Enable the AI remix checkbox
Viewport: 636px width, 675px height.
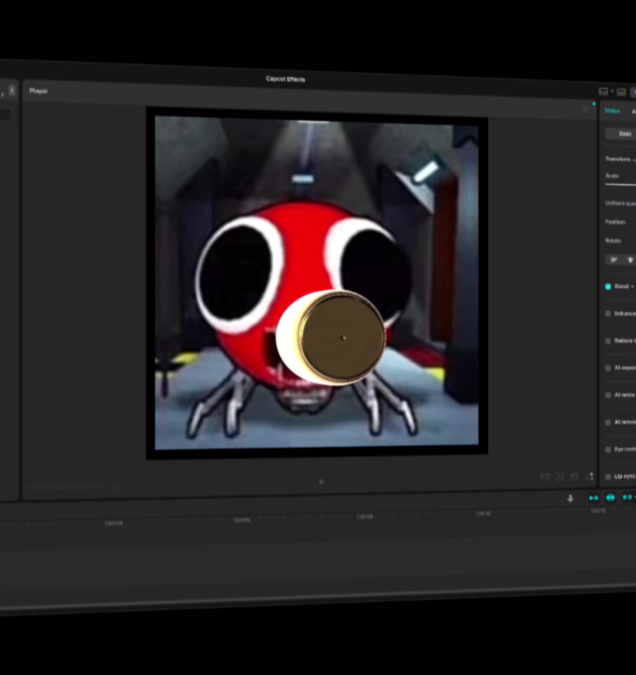click(x=608, y=395)
